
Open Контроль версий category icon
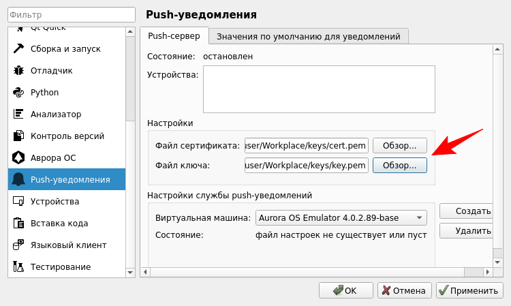(18, 136)
